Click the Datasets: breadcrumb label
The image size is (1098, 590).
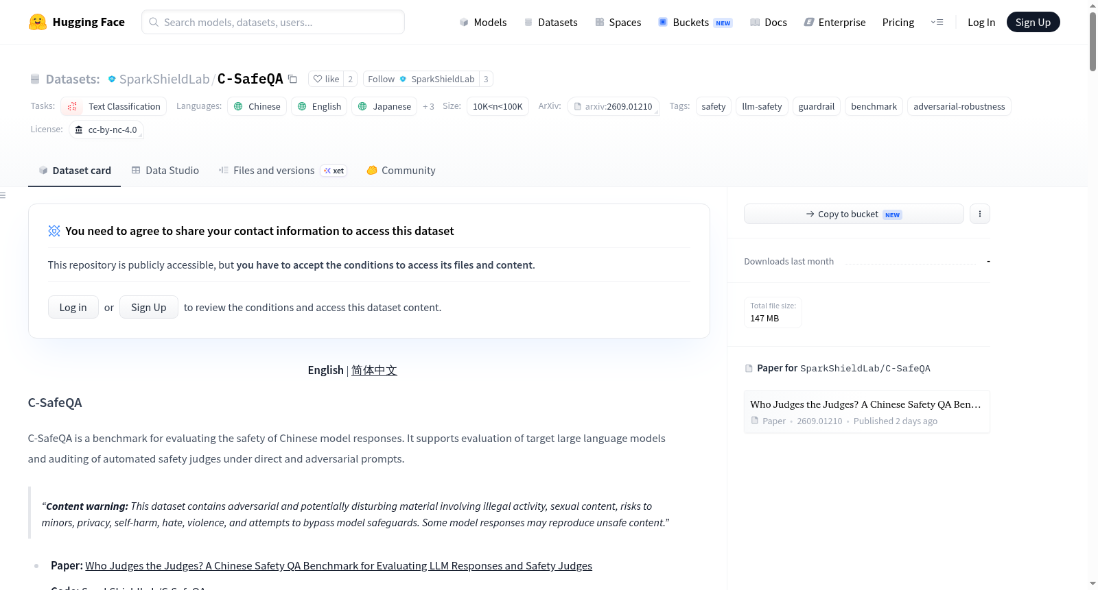point(72,79)
